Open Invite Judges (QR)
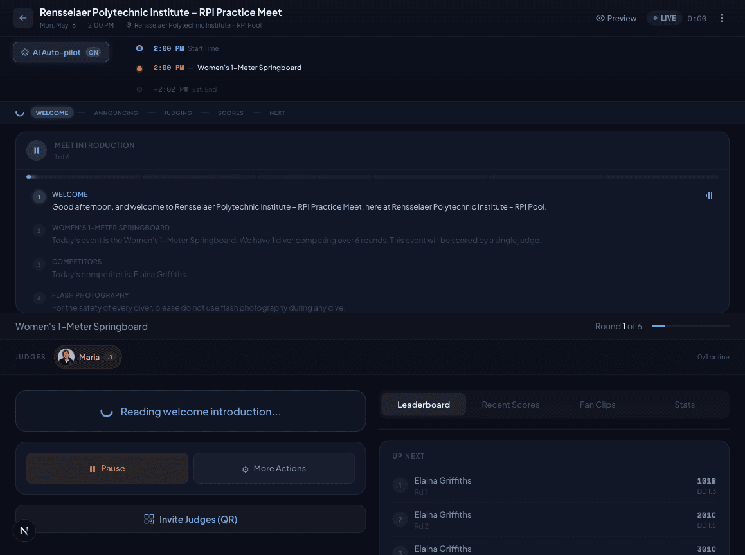745x555 pixels. [x=190, y=520]
